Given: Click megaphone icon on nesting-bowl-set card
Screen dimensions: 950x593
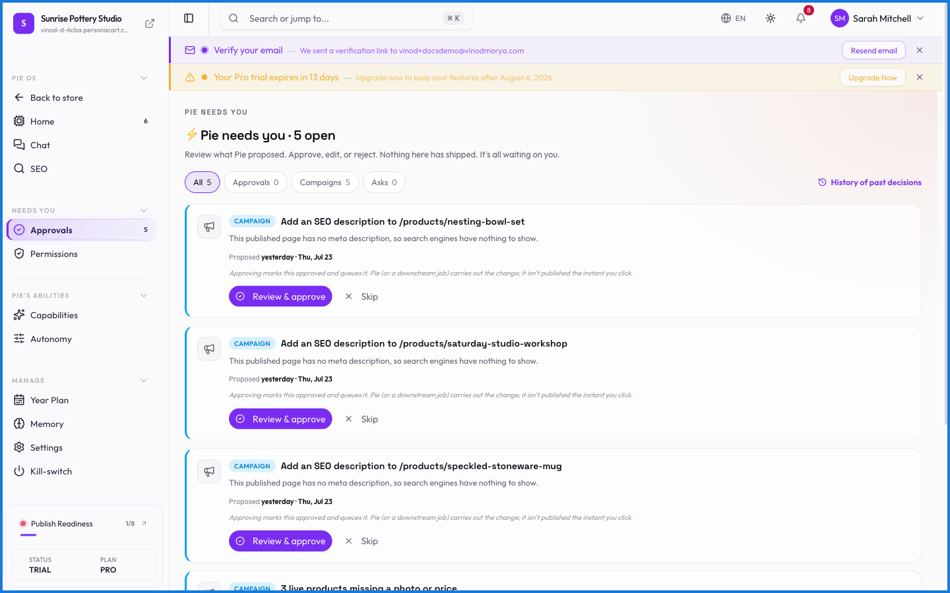Looking at the screenshot, I should (209, 227).
